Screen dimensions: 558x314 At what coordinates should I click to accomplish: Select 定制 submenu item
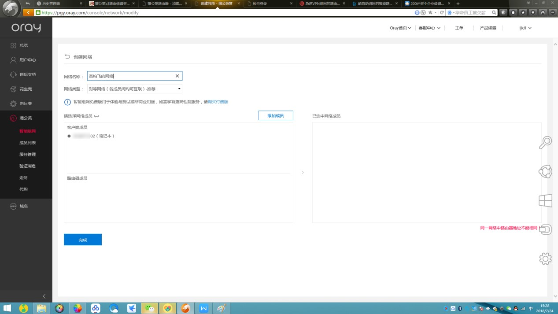[23, 177]
